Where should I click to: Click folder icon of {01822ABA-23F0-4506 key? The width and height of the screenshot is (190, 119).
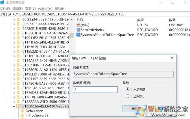18,102
